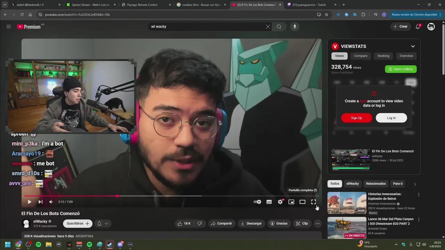
Task: Open Steam from the taskbar
Action: (x=110, y=244)
